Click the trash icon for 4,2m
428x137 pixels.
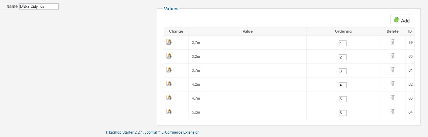pyautogui.click(x=392, y=84)
